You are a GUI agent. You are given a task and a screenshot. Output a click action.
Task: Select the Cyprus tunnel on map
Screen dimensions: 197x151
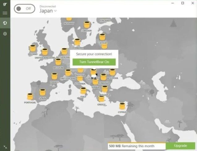(x=122, y=106)
